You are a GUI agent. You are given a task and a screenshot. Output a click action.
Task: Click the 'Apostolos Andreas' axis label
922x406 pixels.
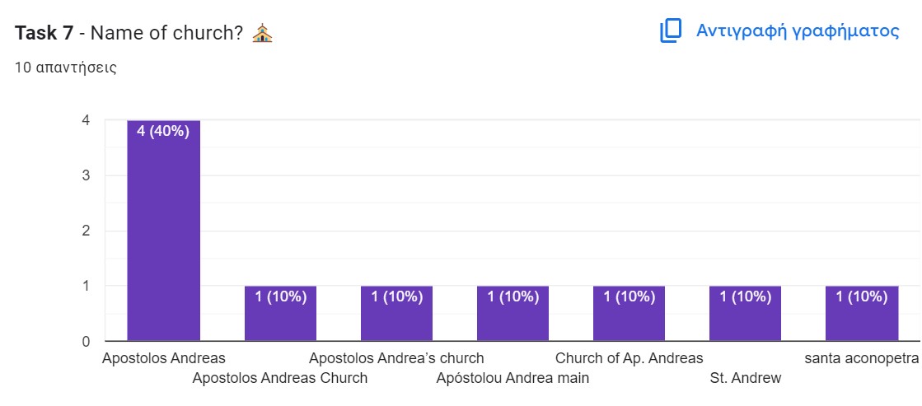(x=163, y=358)
